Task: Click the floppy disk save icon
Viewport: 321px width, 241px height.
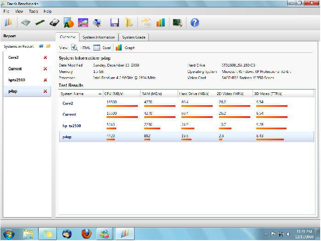Action: pos(114,22)
